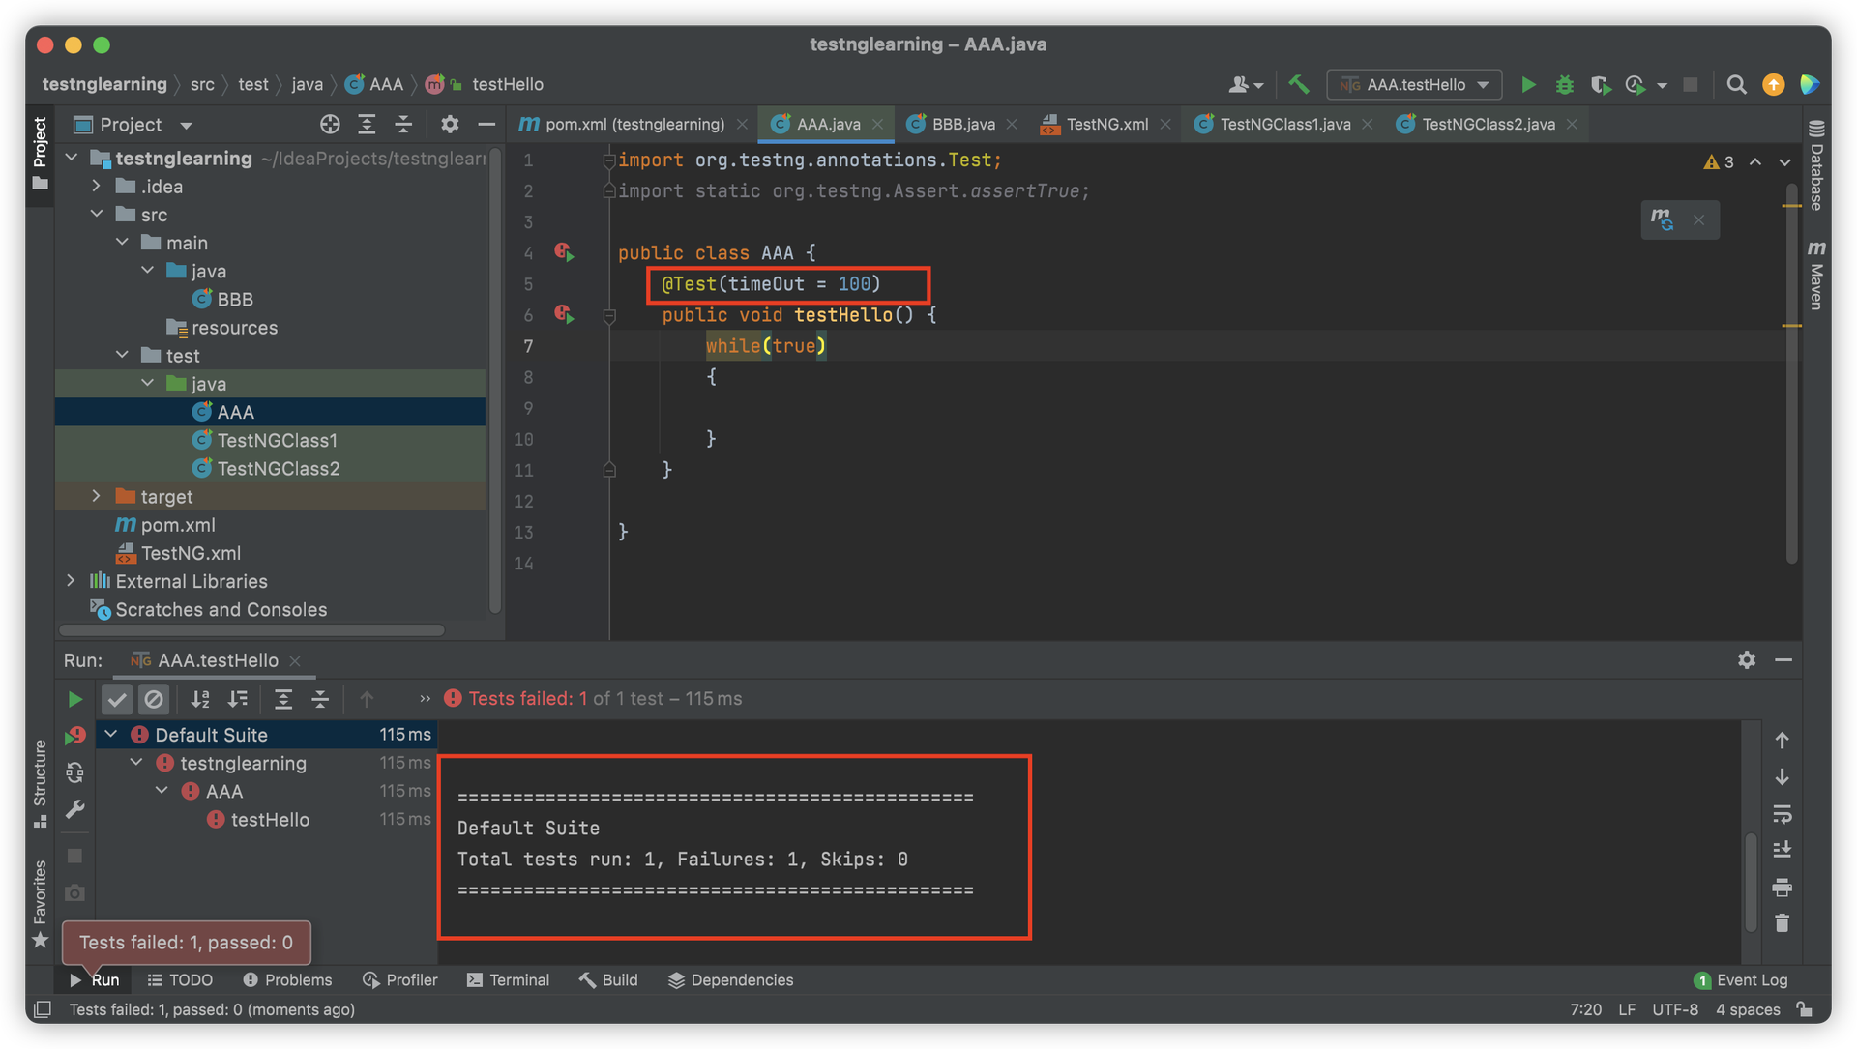
Task: Run AAA.testHello with the green Run icon
Action: (1528, 85)
